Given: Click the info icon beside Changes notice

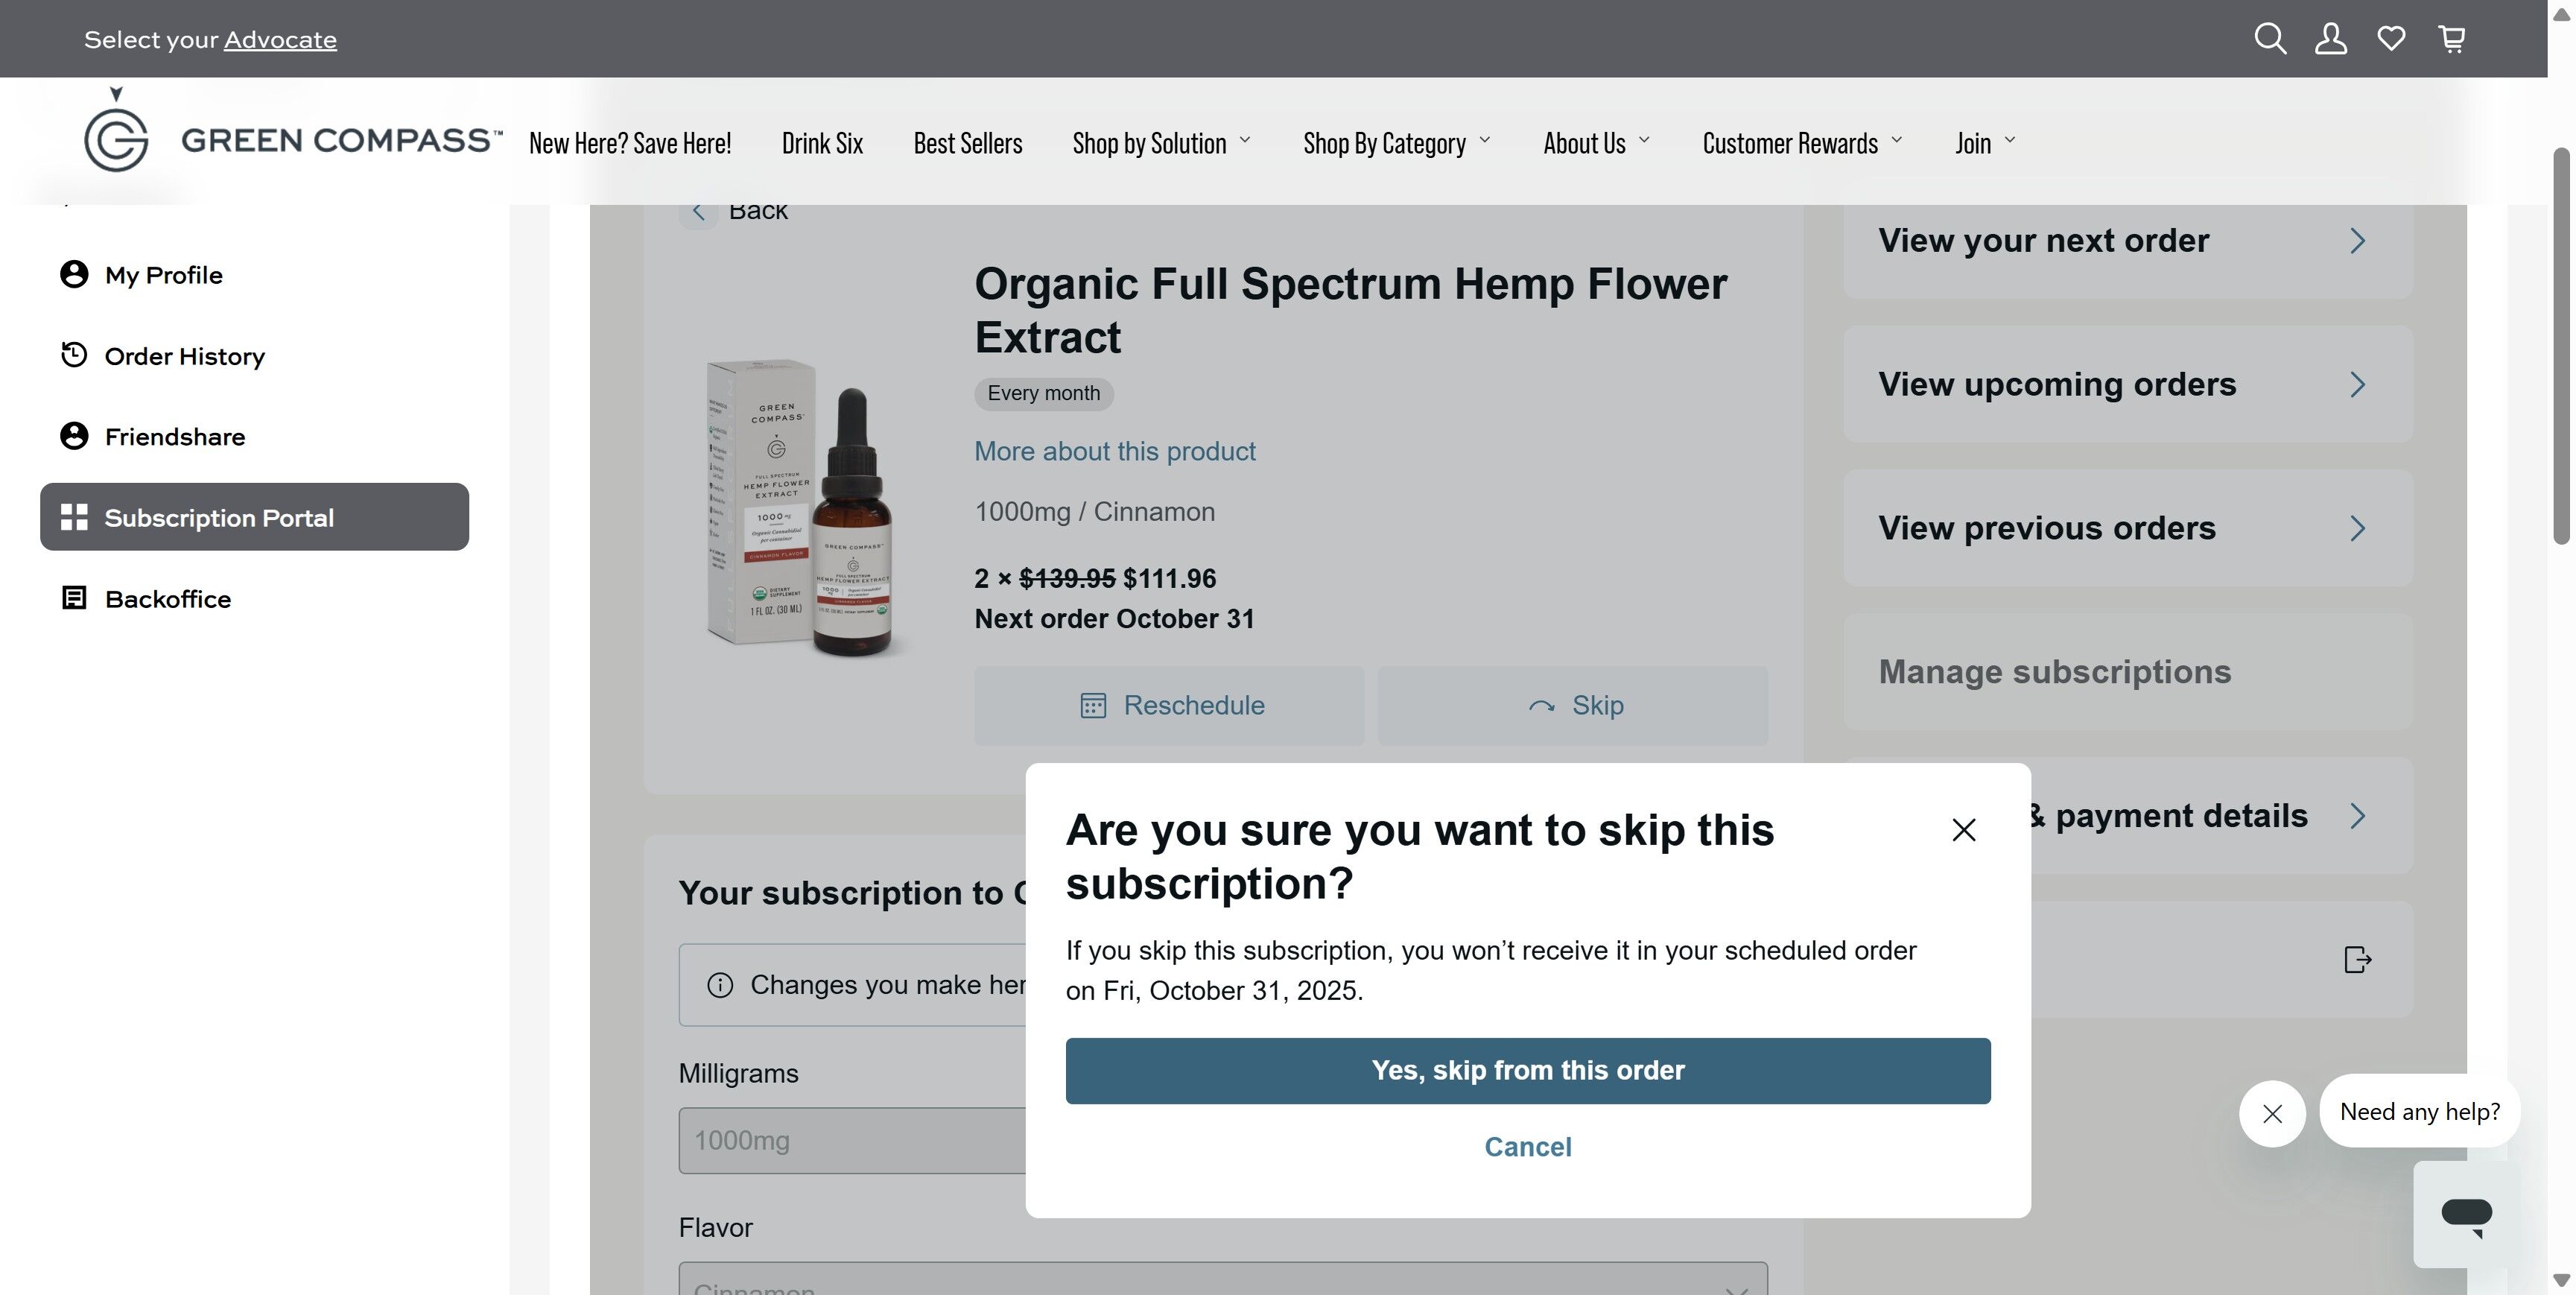Looking at the screenshot, I should (x=720, y=985).
